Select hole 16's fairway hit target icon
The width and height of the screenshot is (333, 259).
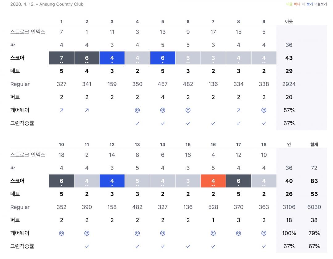click(x=213, y=233)
